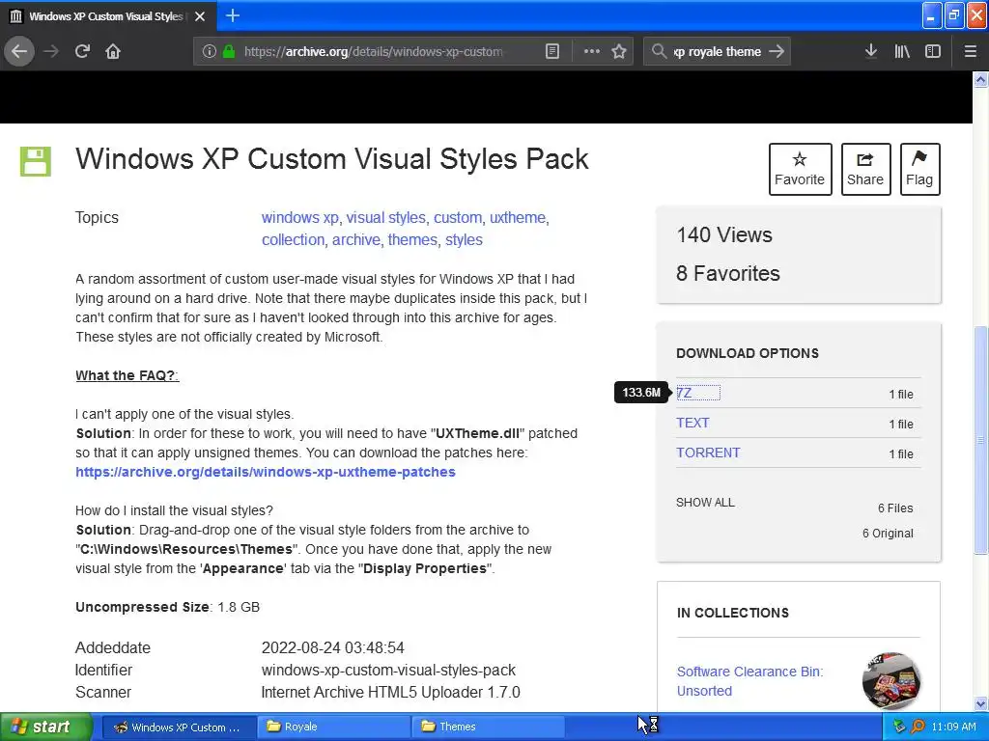This screenshot has width=989, height=741.
Task: Reload the current page
Action: pyautogui.click(x=83, y=51)
